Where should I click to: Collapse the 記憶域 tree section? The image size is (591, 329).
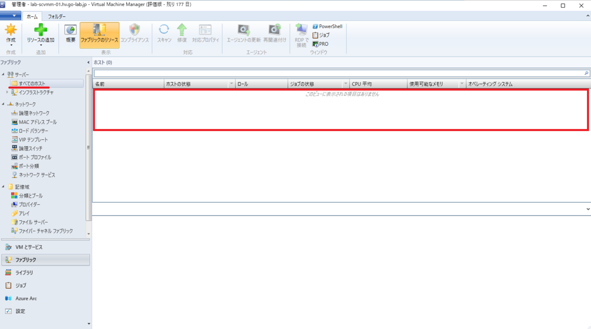[3, 187]
